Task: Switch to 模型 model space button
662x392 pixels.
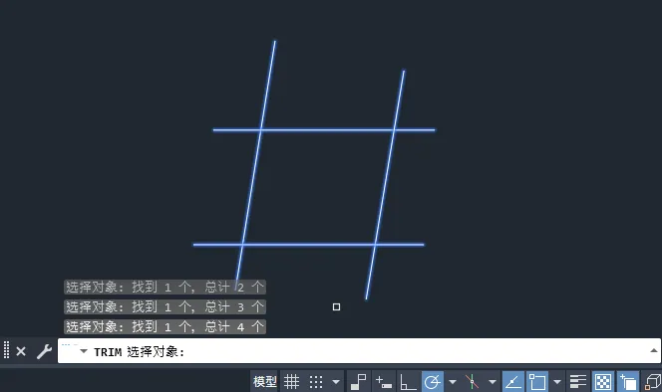Action: [265, 382]
